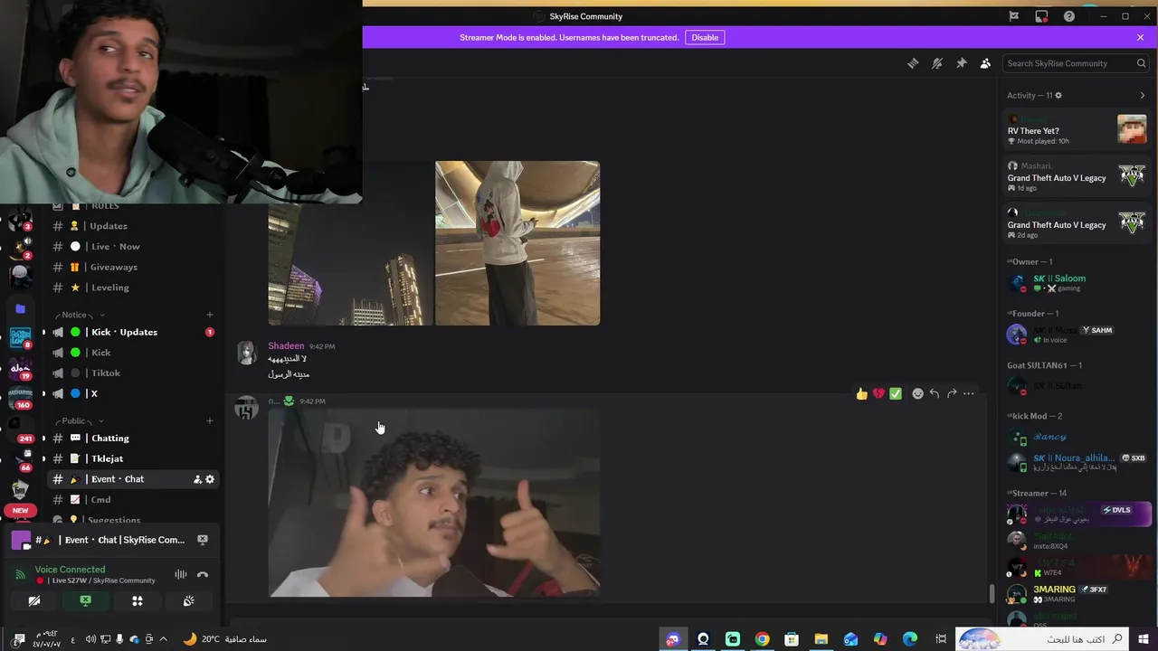Viewport: 1158px width, 651px height.
Task: Add thumbs up reaction to message
Action: click(861, 393)
